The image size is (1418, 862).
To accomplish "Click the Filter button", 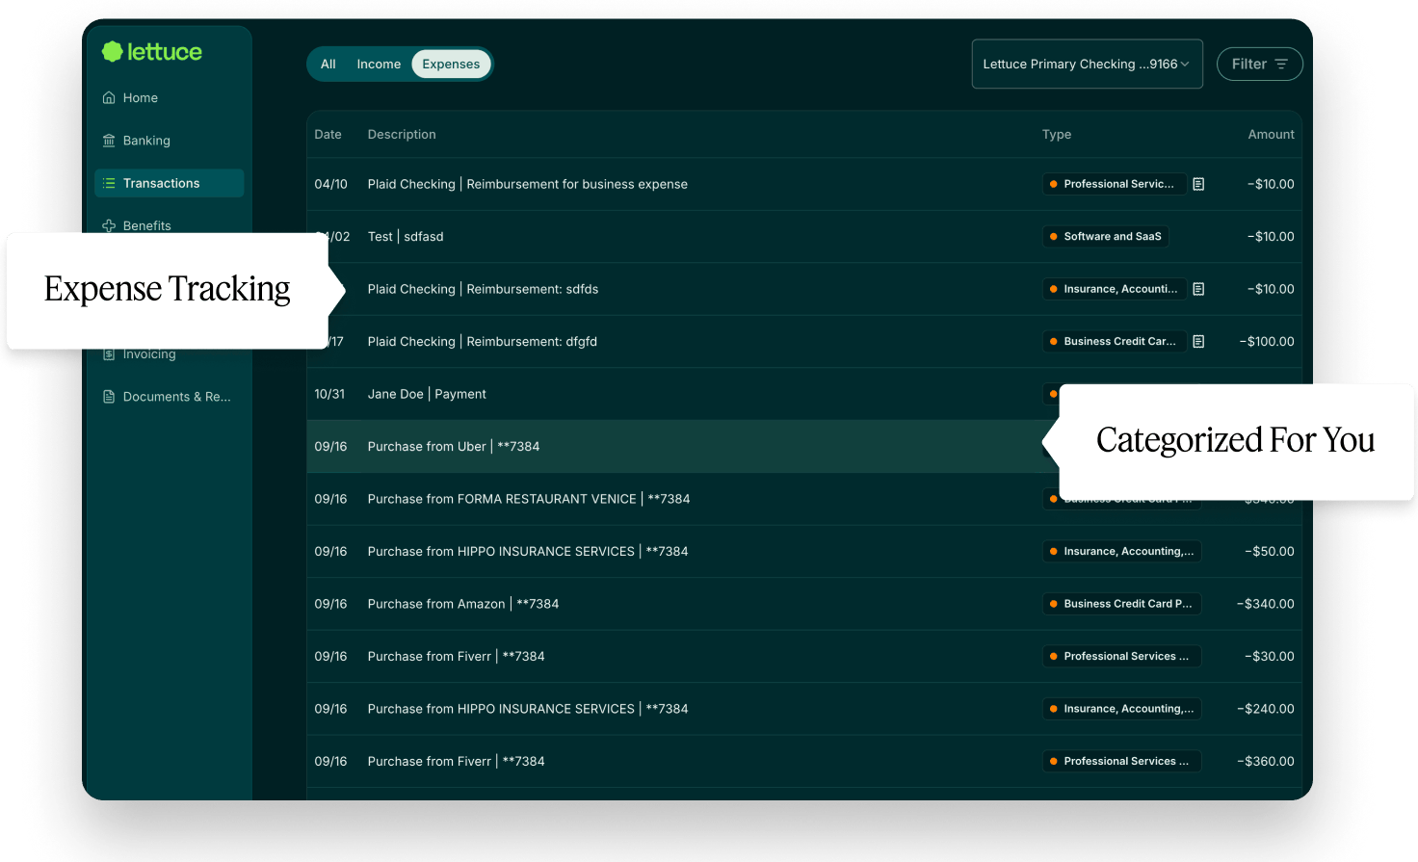I will pos(1260,65).
